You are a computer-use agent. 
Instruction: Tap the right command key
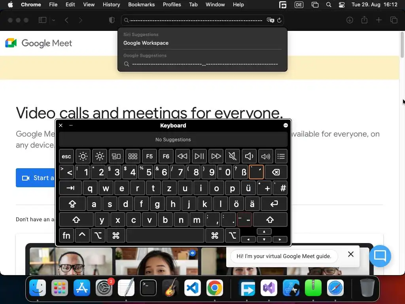[215, 236]
